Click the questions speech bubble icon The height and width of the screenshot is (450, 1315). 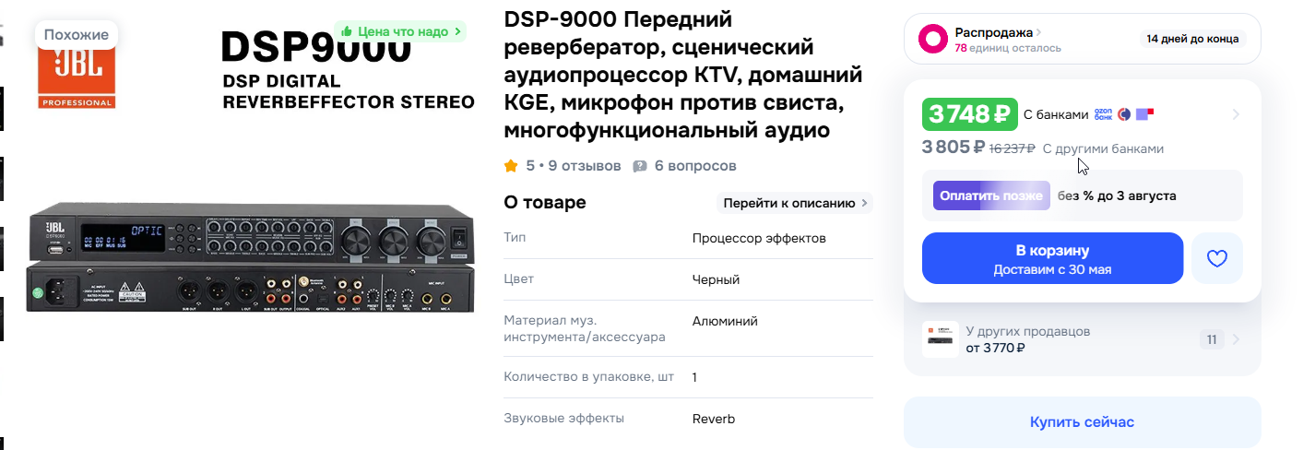(x=640, y=167)
